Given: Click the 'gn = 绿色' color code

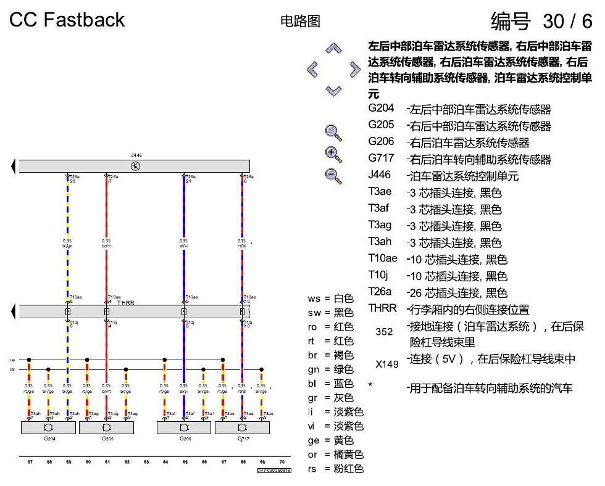Looking at the screenshot, I should (331, 369).
